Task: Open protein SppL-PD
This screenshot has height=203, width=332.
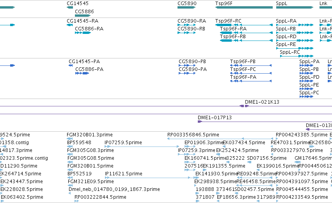Action: pyautogui.click(x=309, y=77)
